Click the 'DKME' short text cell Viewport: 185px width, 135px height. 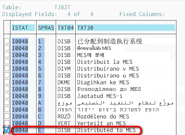pyautogui.click(x=64, y=82)
